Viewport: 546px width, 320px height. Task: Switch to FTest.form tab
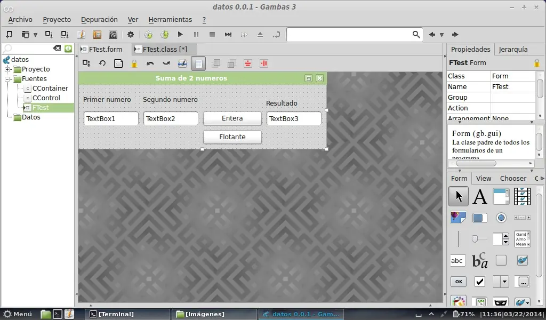pyautogui.click(x=105, y=50)
